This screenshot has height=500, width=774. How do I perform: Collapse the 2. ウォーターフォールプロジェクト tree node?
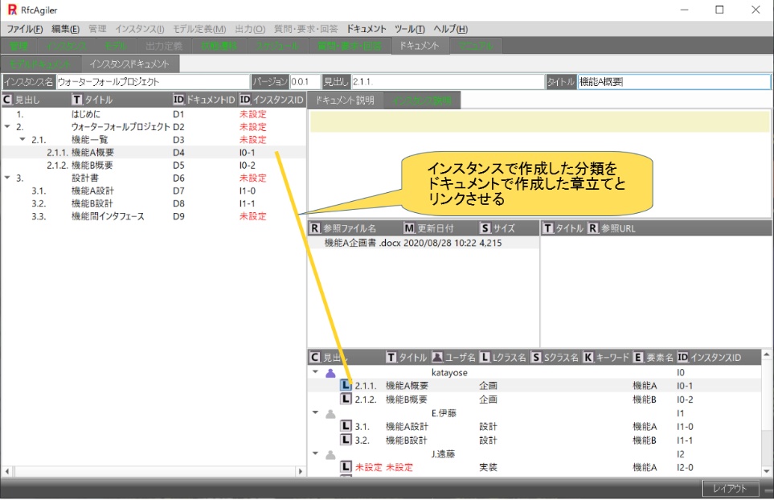[x=7, y=127]
